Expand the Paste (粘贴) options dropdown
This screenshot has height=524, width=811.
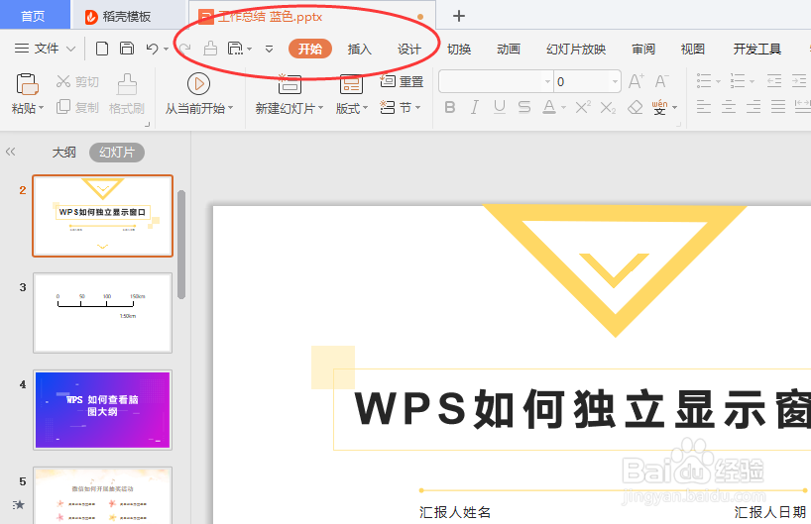42,108
